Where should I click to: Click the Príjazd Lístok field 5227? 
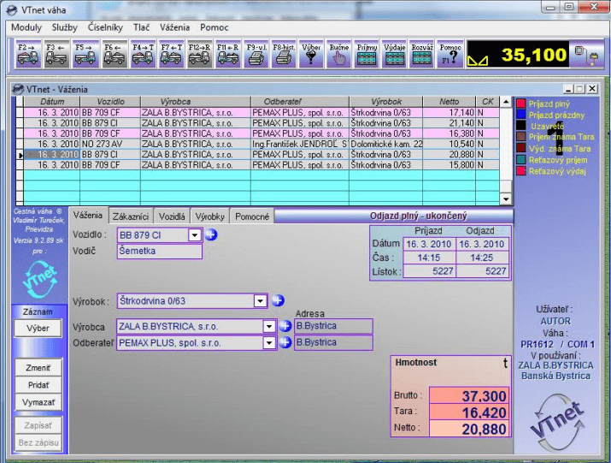(x=429, y=271)
